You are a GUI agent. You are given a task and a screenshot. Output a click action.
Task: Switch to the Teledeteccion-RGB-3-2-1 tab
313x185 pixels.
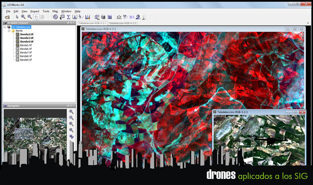tap(93, 23)
